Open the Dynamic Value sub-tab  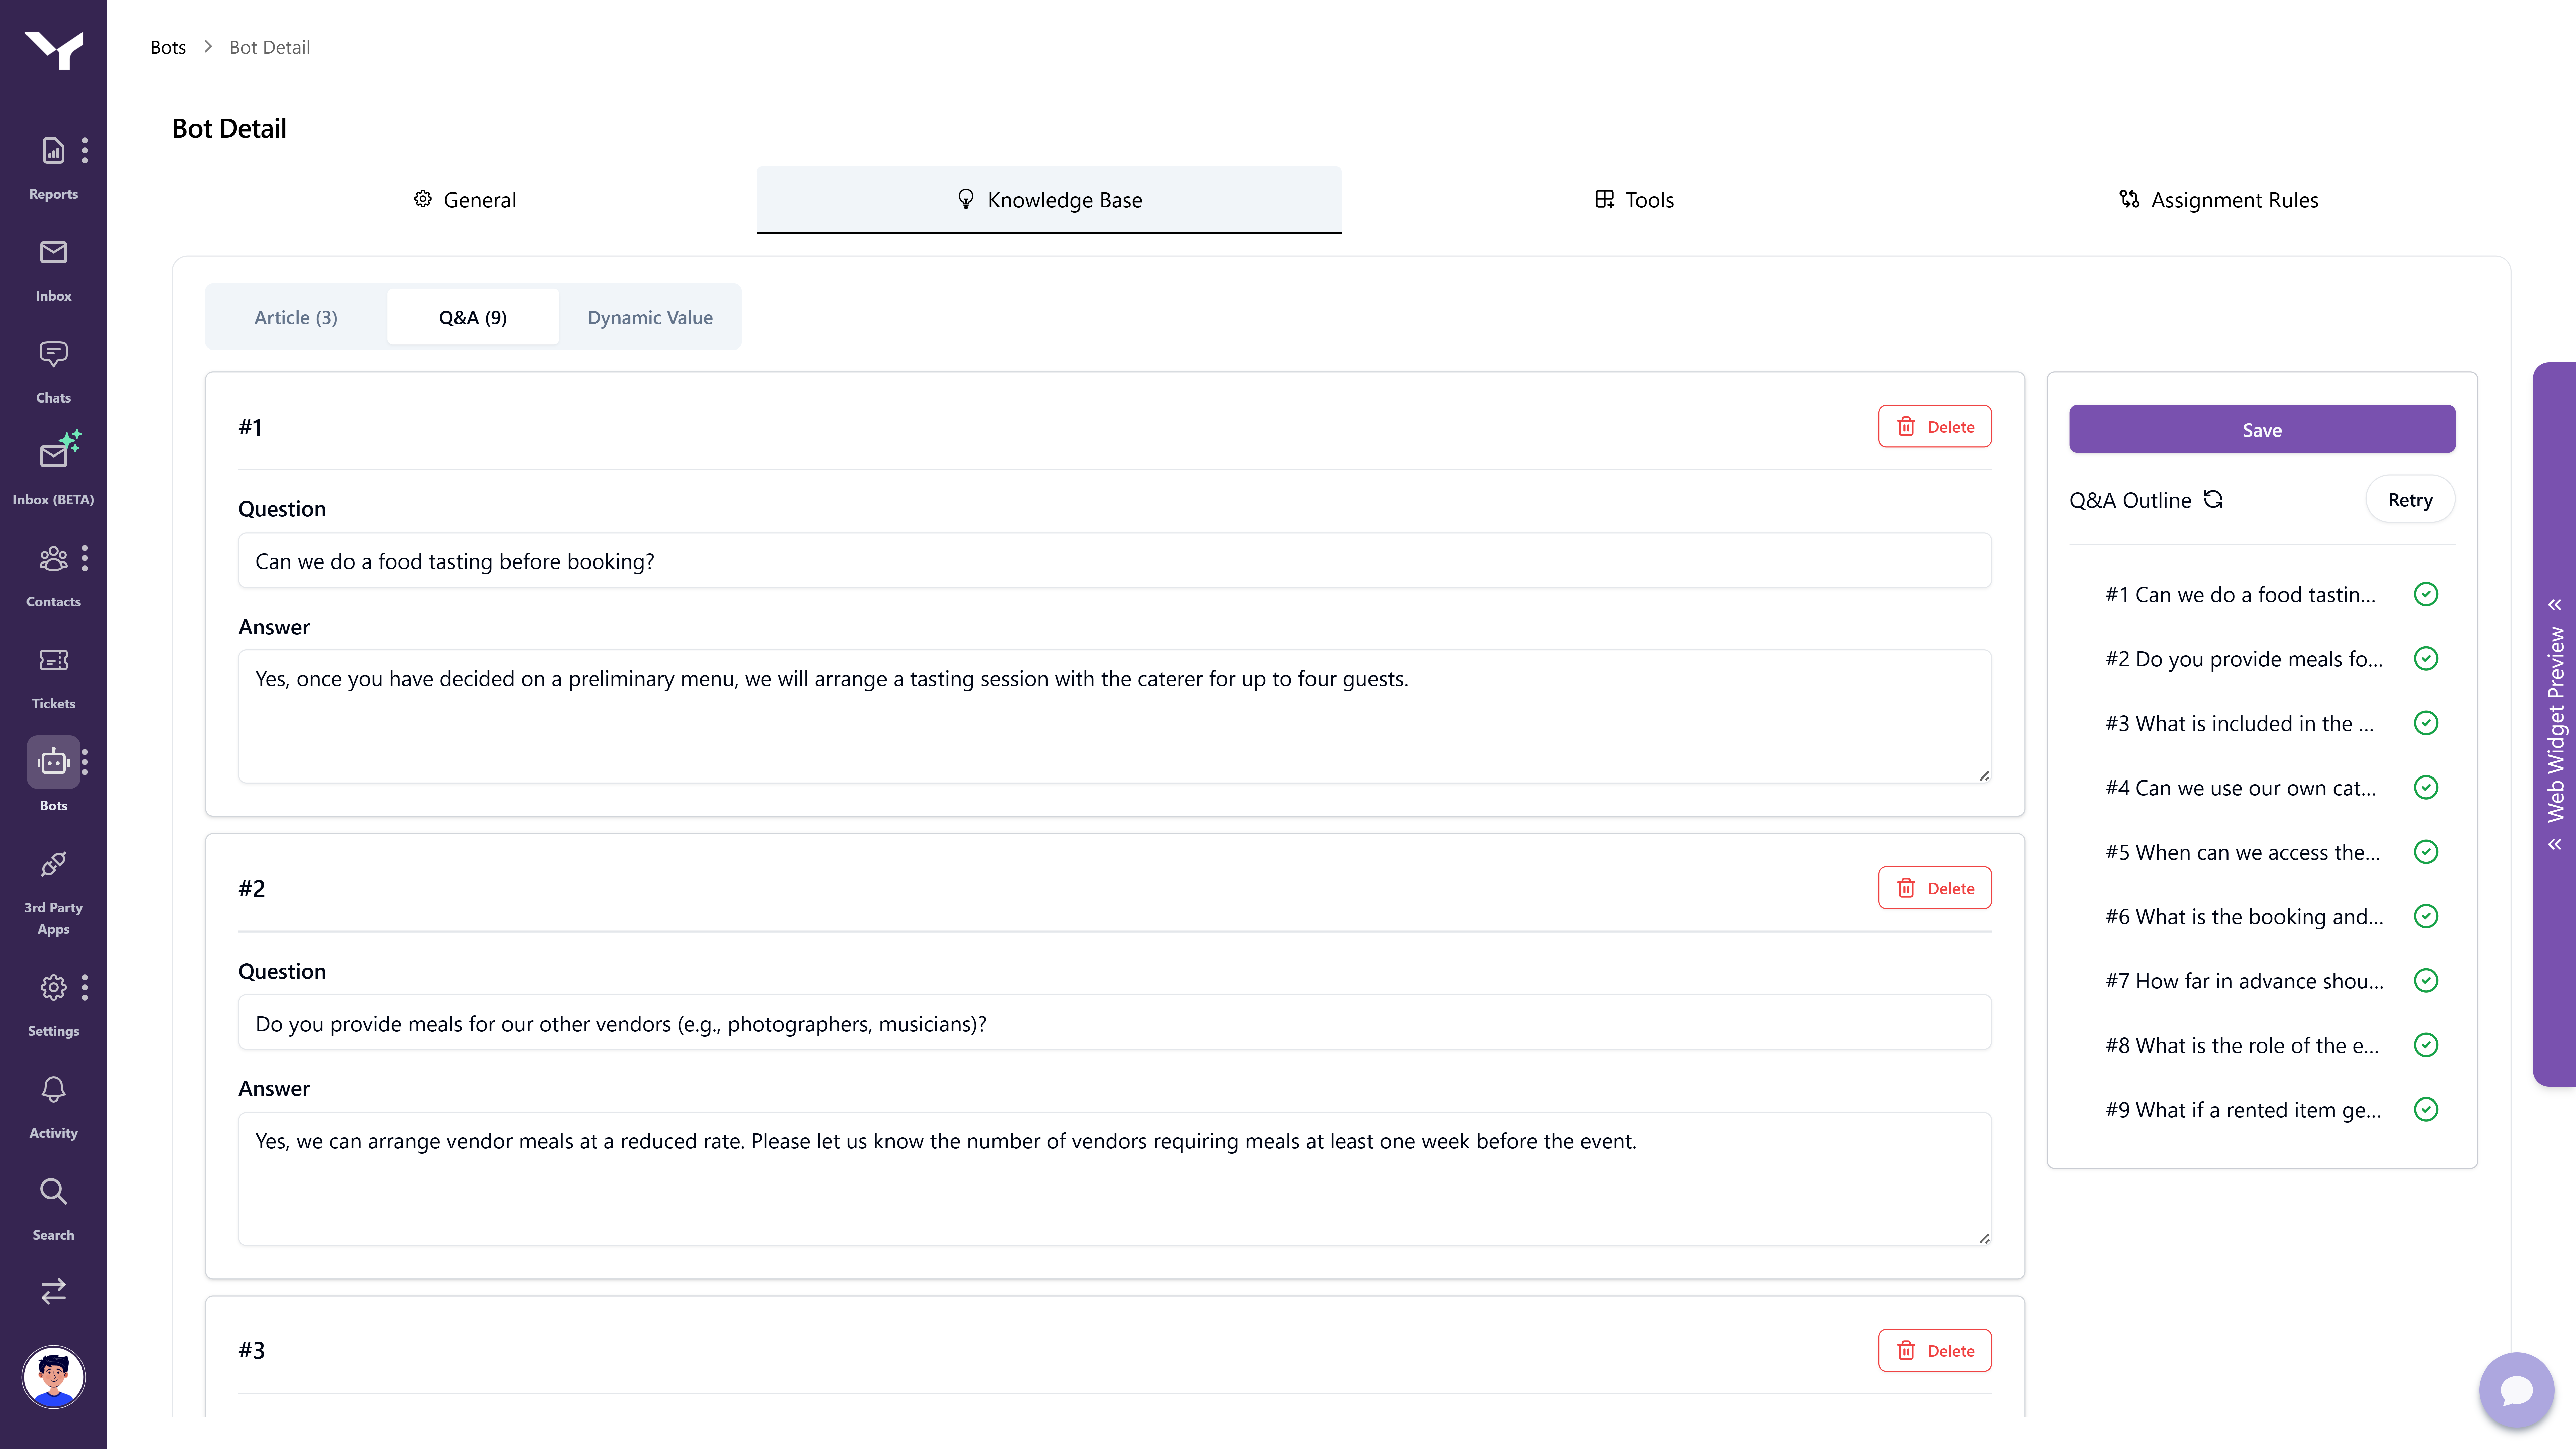click(x=650, y=317)
